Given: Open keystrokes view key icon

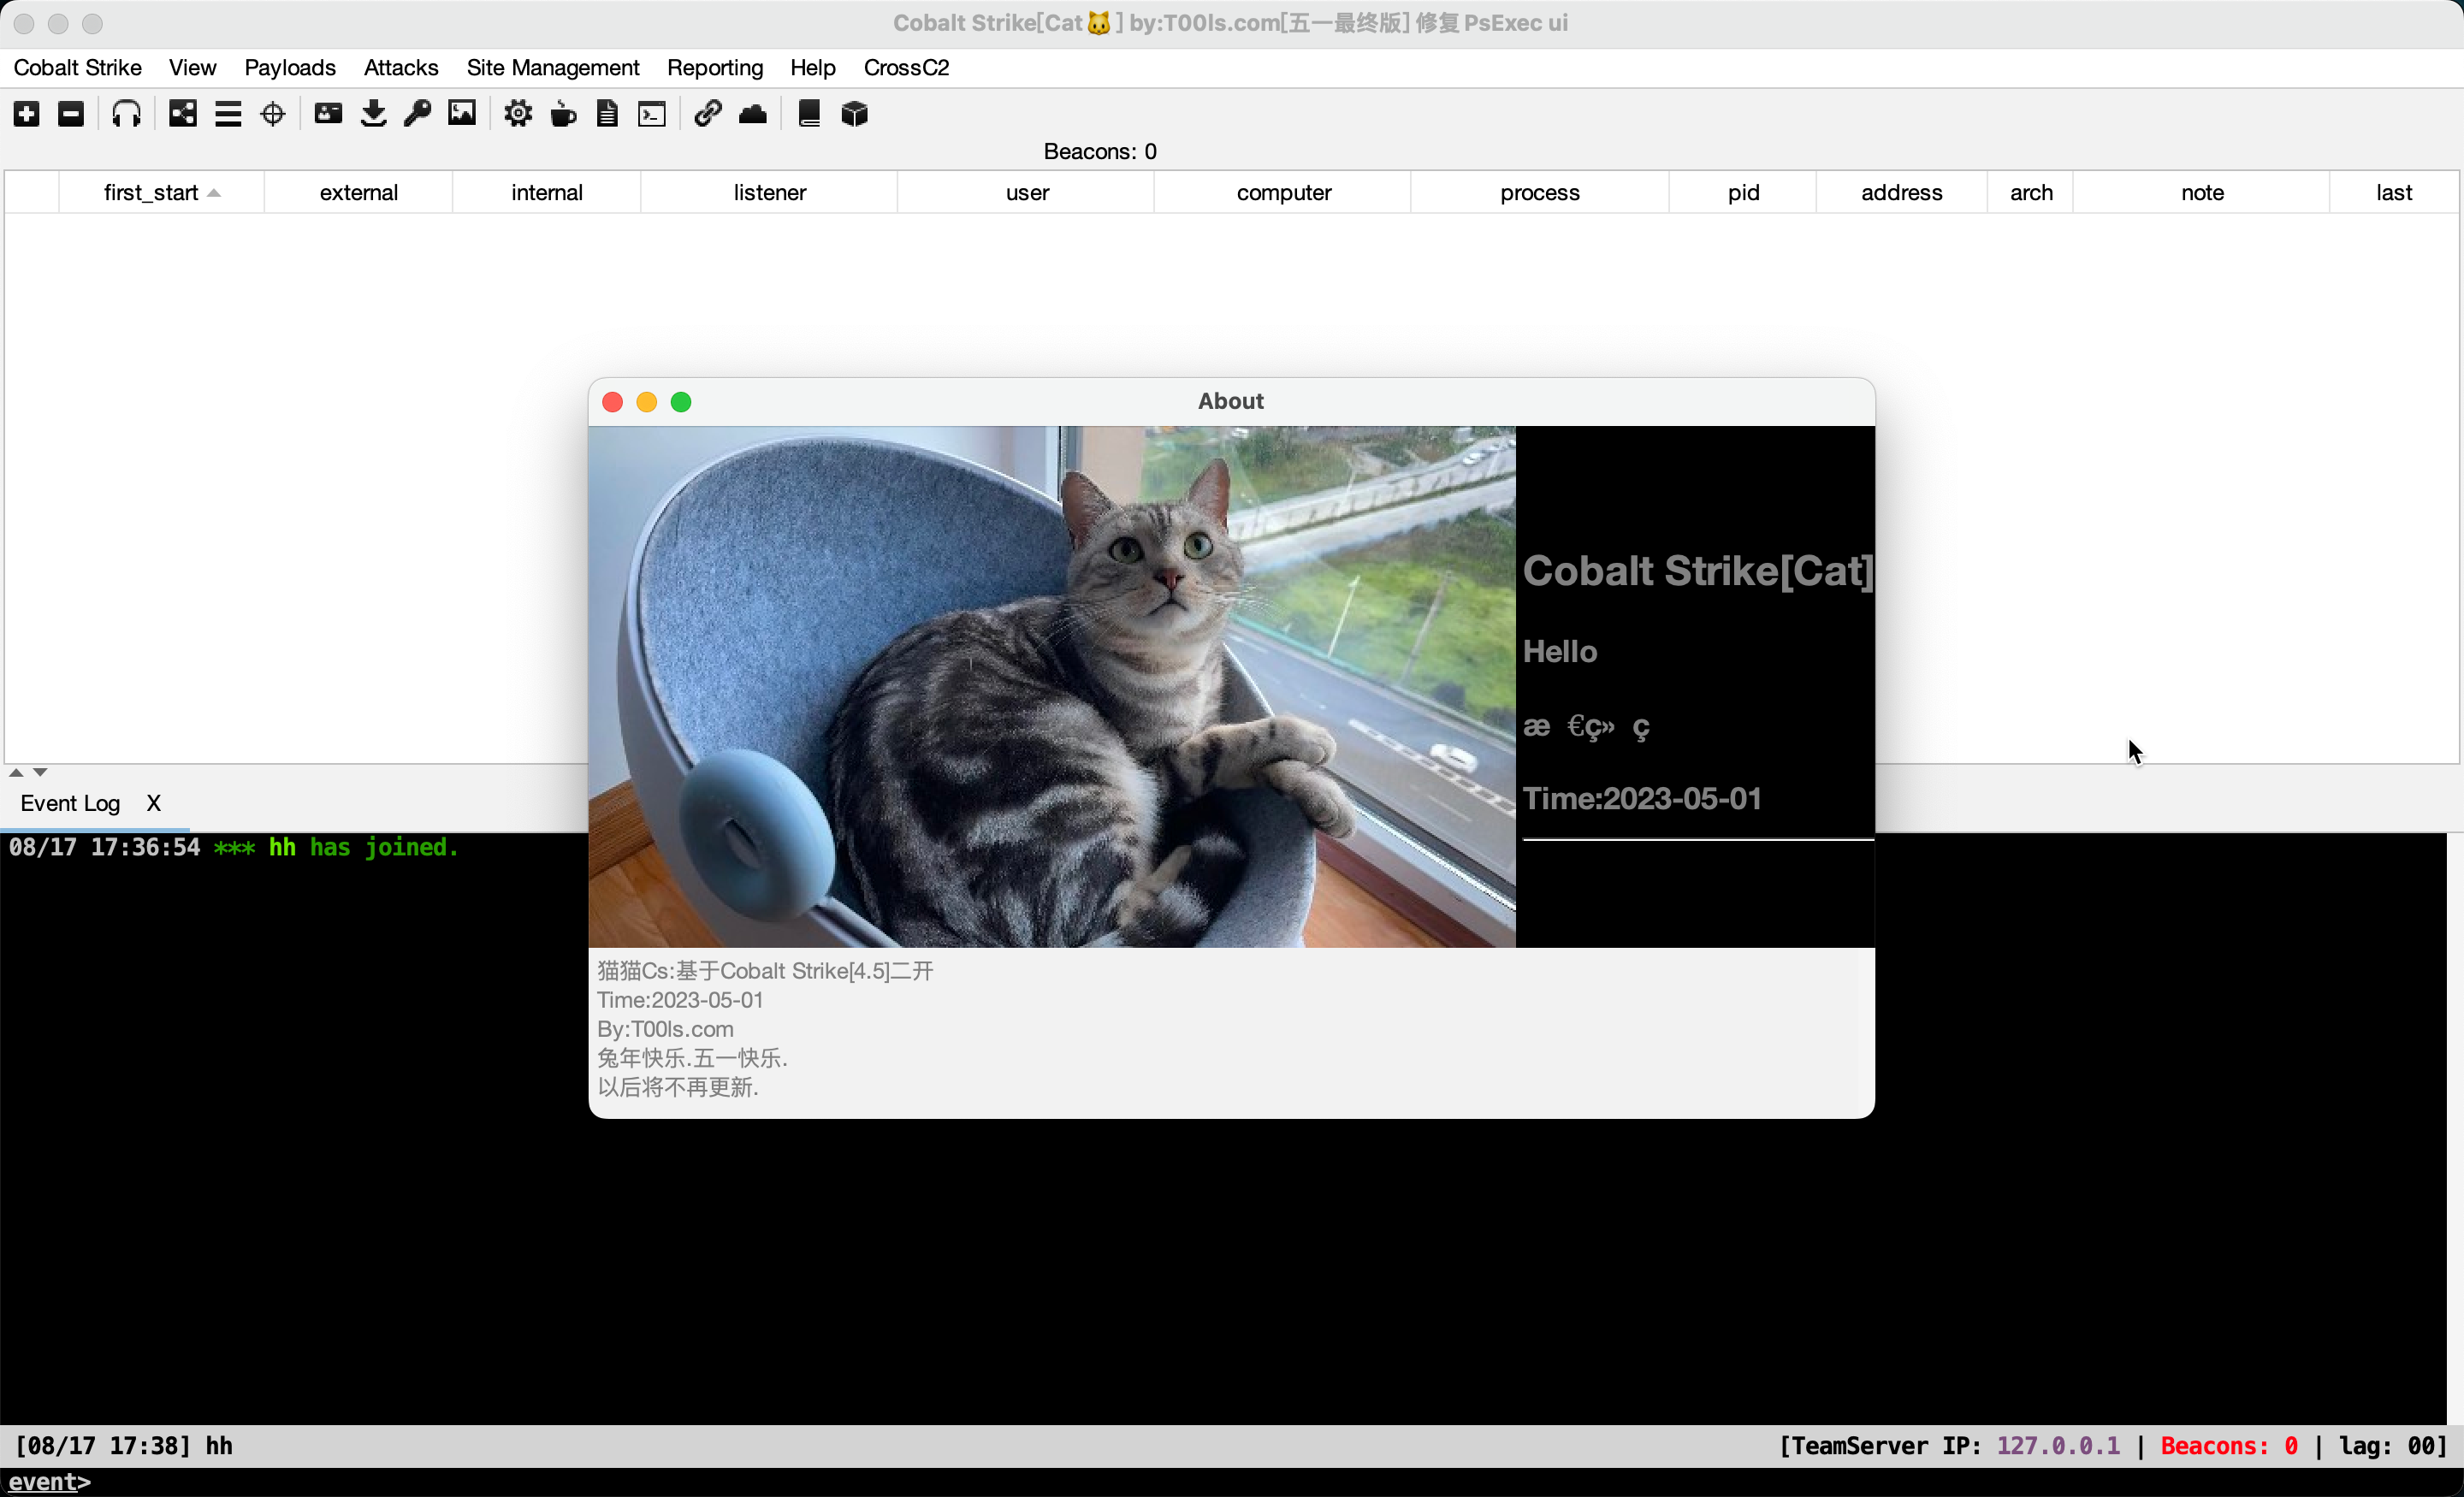Looking at the screenshot, I should (417, 114).
